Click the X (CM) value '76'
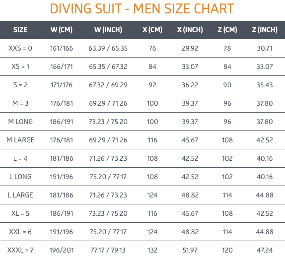285x256 pixels. tap(152, 48)
